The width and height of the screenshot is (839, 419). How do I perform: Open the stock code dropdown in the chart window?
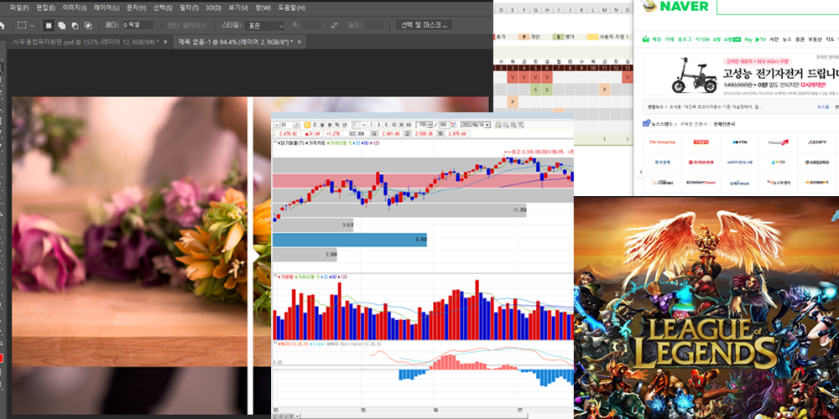277,125
